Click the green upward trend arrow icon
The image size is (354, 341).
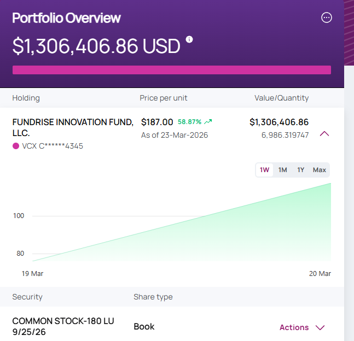point(208,122)
